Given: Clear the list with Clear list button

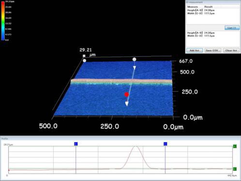Looking at the screenshot, I should coord(231,50).
